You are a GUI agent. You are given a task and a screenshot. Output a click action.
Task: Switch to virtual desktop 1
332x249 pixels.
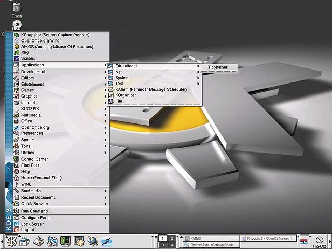point(162,238)
